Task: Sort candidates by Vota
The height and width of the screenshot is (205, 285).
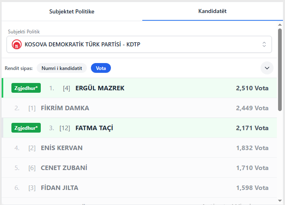Action: (101, 68)
